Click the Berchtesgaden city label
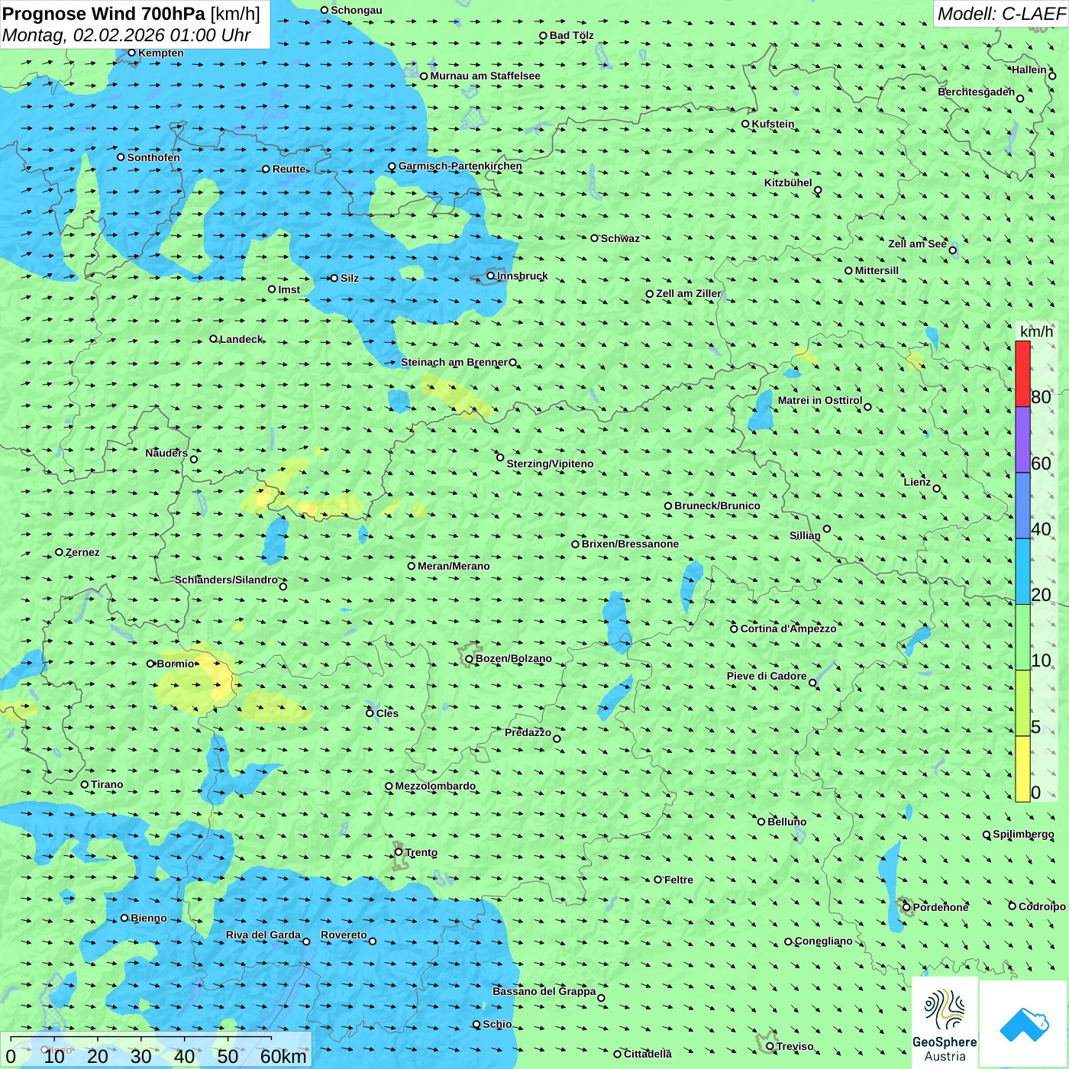The width and height of the screenshot is (1069, 1069). pyautogui.click(x=977, y=92)
